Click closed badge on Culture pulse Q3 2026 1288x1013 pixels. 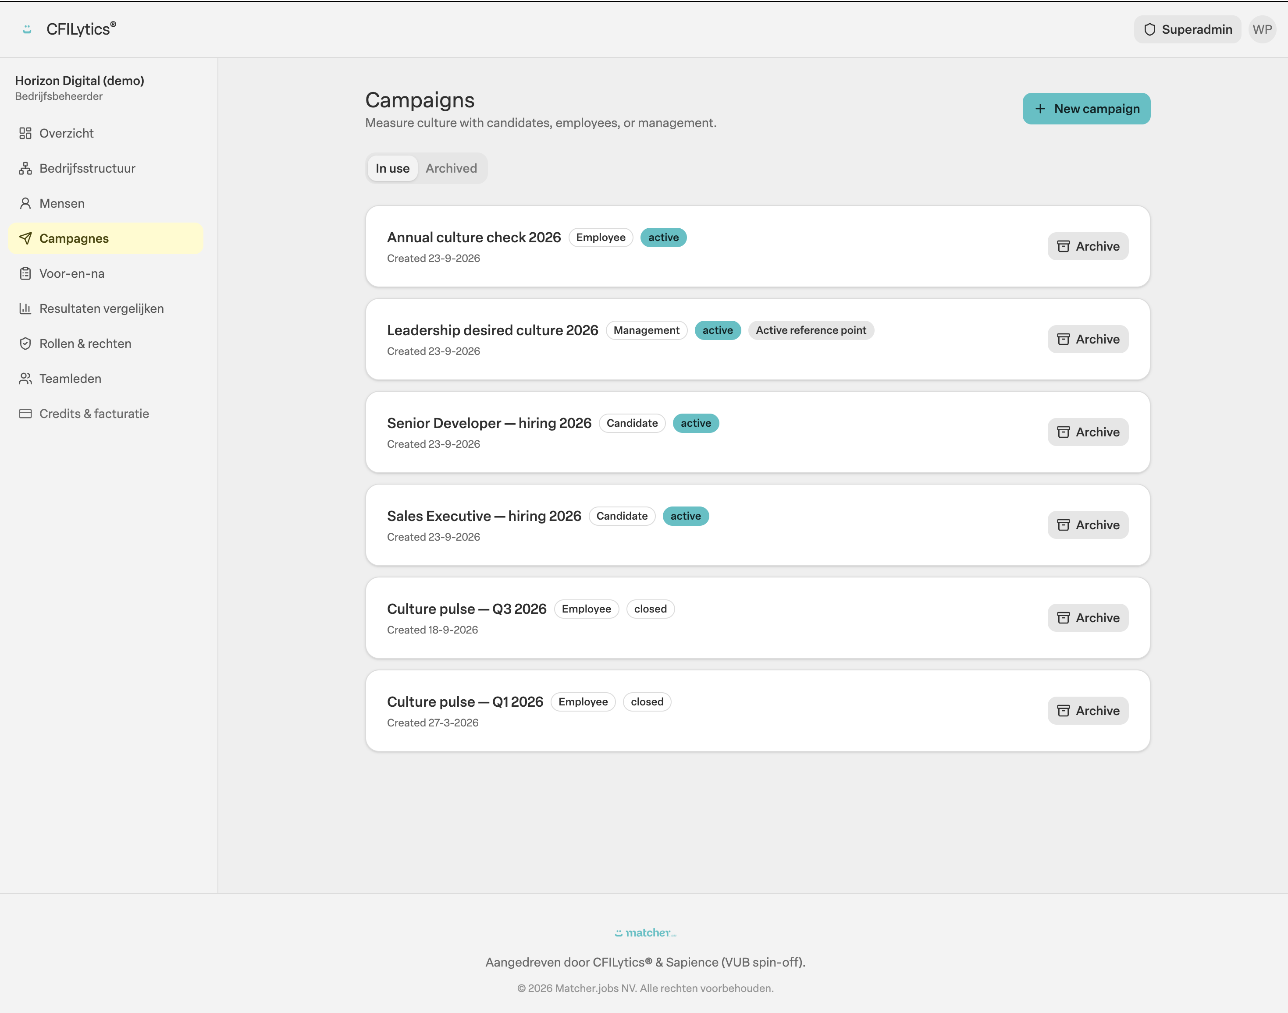(650, 609)
